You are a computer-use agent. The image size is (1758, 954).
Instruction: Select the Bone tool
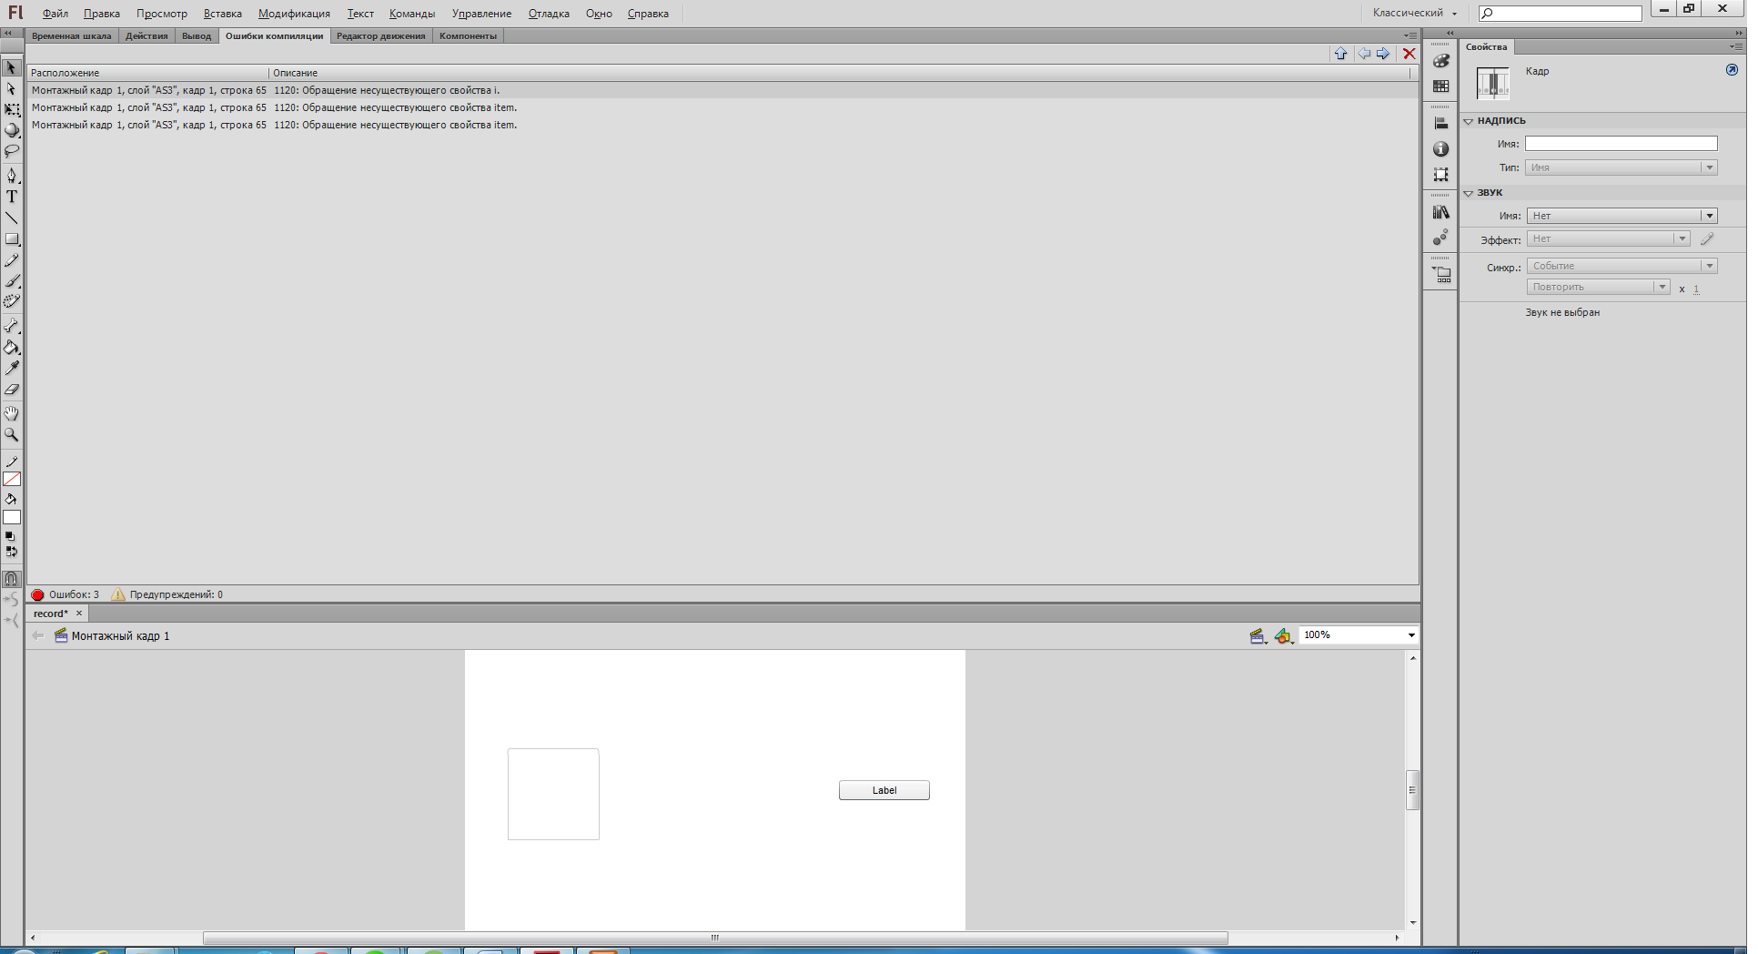(12, 326)
